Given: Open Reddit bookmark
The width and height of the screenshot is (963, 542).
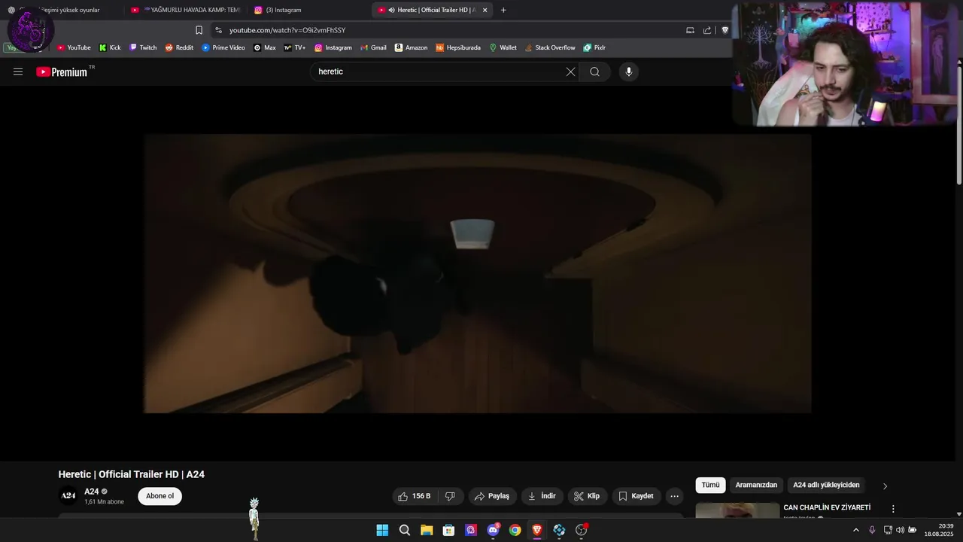Looking at the screenshot, I should tap(179, 47).
